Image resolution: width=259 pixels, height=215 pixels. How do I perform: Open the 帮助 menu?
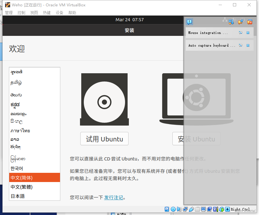(72, 13)
